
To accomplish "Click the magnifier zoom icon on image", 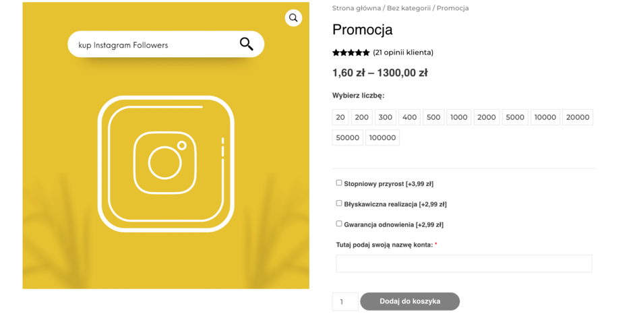I will click(293, 18).
